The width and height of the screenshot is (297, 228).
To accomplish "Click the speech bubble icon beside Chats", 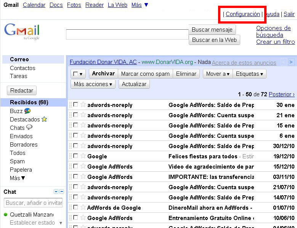I will tap(29, 127).
